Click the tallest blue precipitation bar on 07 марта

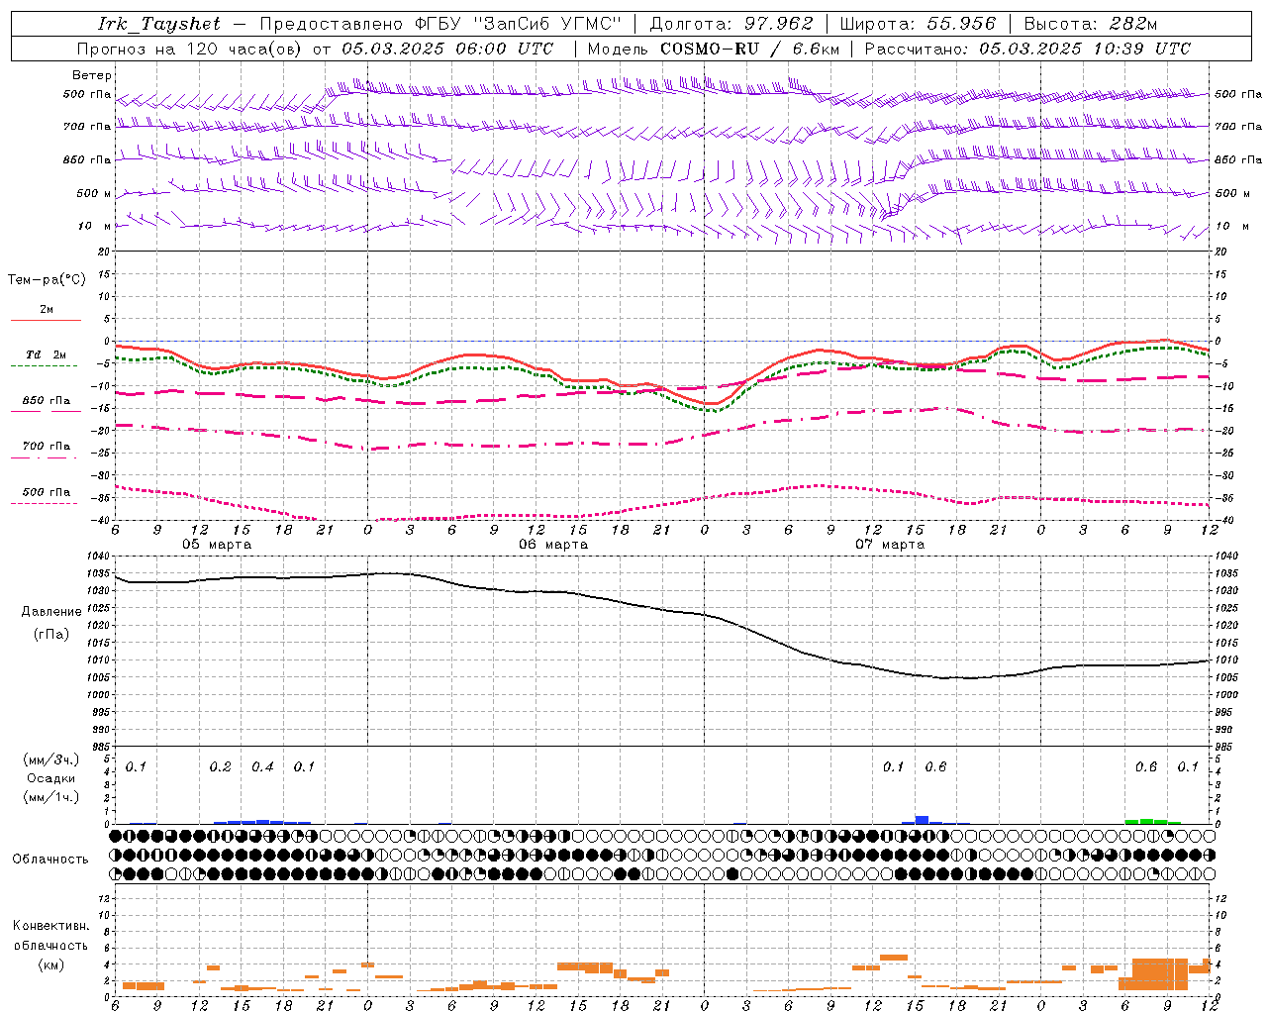tap(923, 820)
